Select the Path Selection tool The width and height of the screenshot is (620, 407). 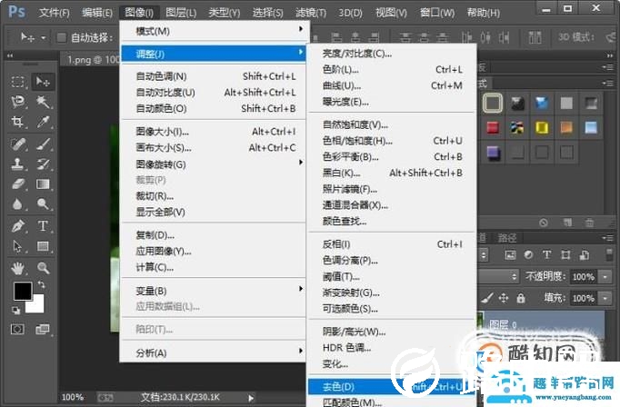(18, 246)
